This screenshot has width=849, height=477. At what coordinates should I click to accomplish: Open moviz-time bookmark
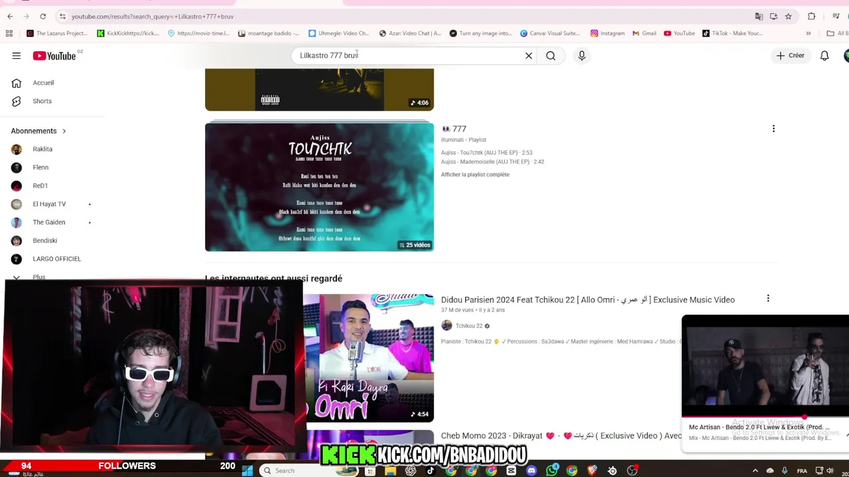point(198,33)
